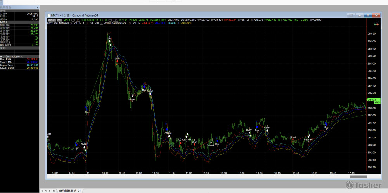Toggle the checkbox before AndyEmaIndicators
Viewport: 388px width, 193px height.
pyautogui.click(x=102, y=23)
